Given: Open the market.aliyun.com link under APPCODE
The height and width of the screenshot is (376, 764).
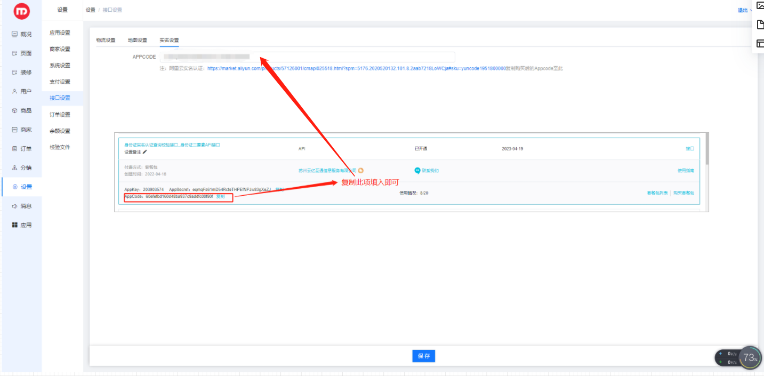Looking at the screenshot, I should pos(356,68).
